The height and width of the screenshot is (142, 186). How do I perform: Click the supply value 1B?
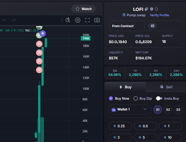point(164,42)
